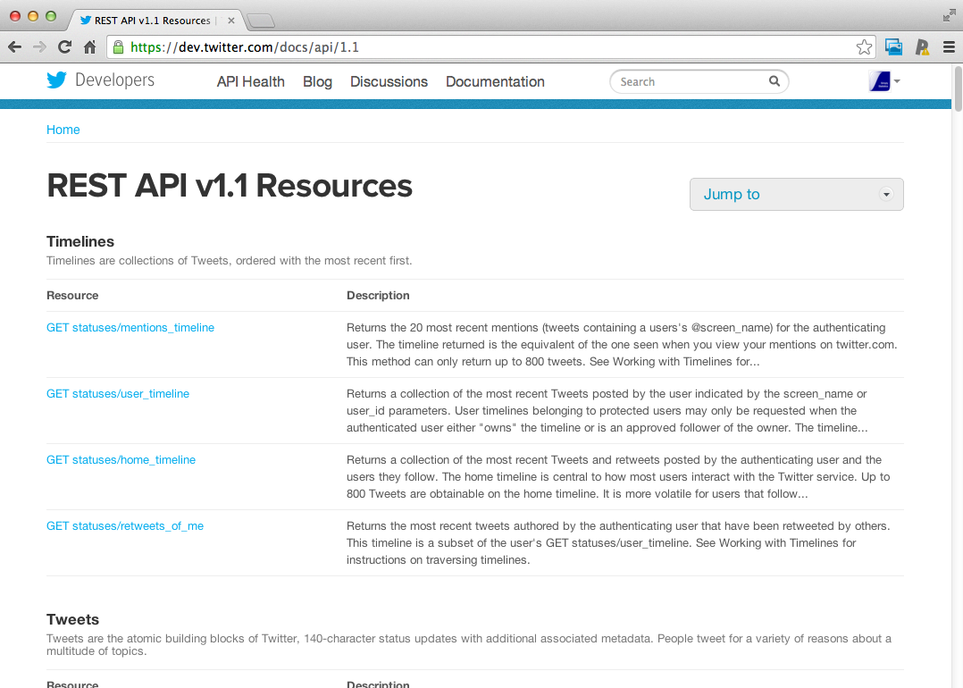The height and width of the screenshot is (688, 963).
Task: Open the user avatar account menu
Action: click(884, 81)
